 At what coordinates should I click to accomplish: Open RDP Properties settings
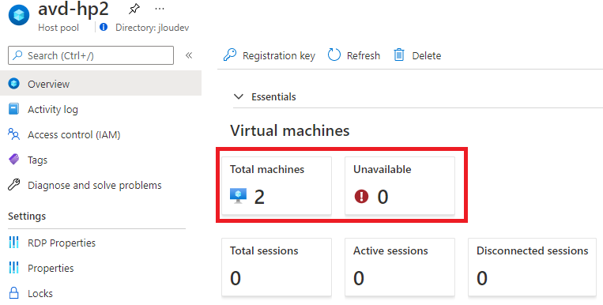point(62,243)
